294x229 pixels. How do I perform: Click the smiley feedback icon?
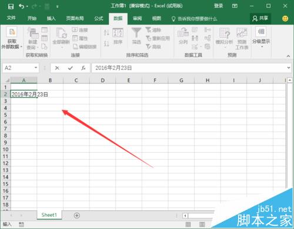pyautogui.click(x=285, y=19)
